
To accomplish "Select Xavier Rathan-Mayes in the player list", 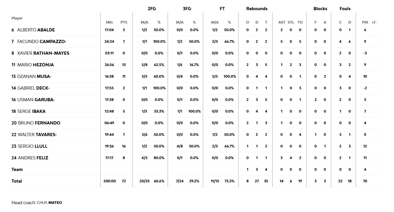I will (43, 53).
